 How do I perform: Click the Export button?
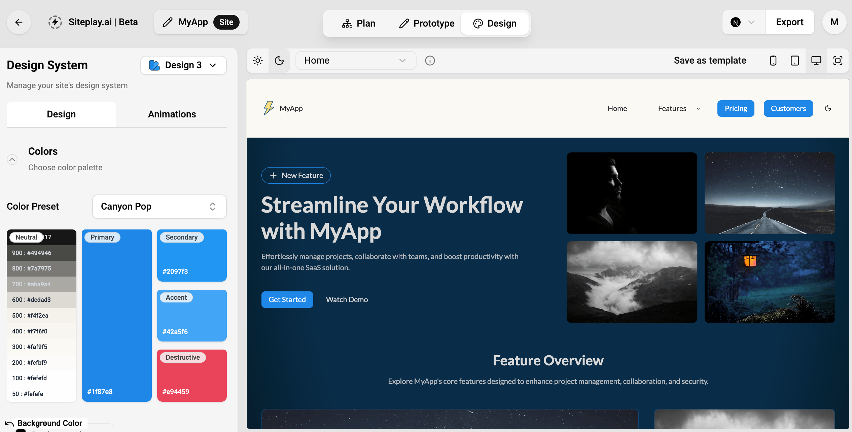tap(790, 22)
